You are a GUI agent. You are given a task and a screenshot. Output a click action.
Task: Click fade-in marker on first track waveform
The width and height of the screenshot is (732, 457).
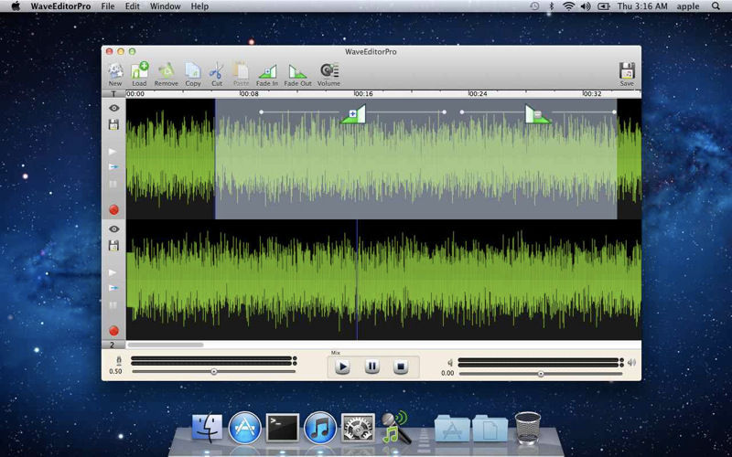coord(353,113)
